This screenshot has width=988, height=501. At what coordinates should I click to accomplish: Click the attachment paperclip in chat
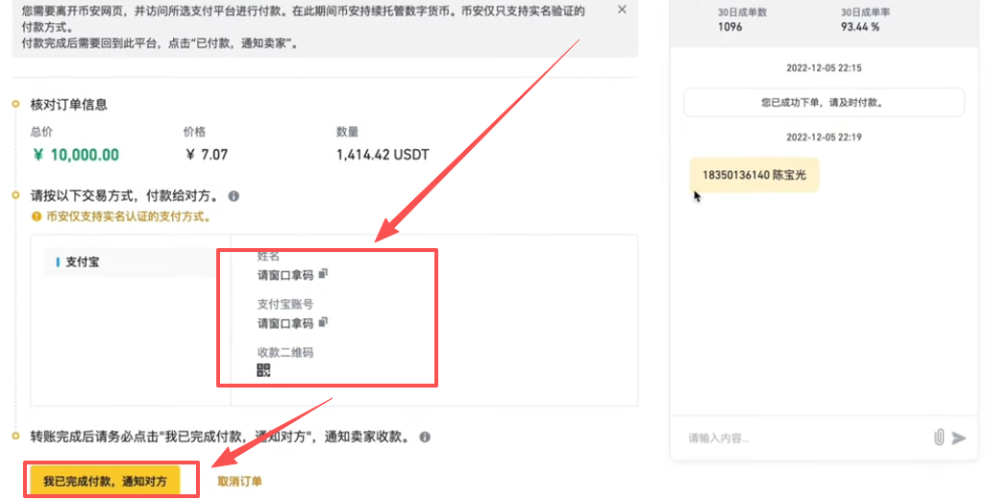pyautogui.click(x=939, y=438)
